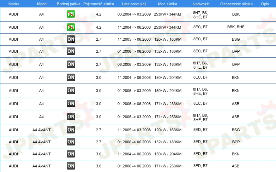This screenshot has width=276, height=172.
Task: Click 171kW / 233KM in the A4 AVANT row
Action: 168,166
